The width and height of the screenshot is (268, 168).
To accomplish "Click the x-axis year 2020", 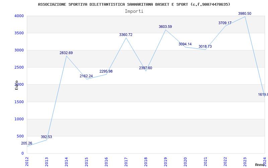I will (186, 162).
